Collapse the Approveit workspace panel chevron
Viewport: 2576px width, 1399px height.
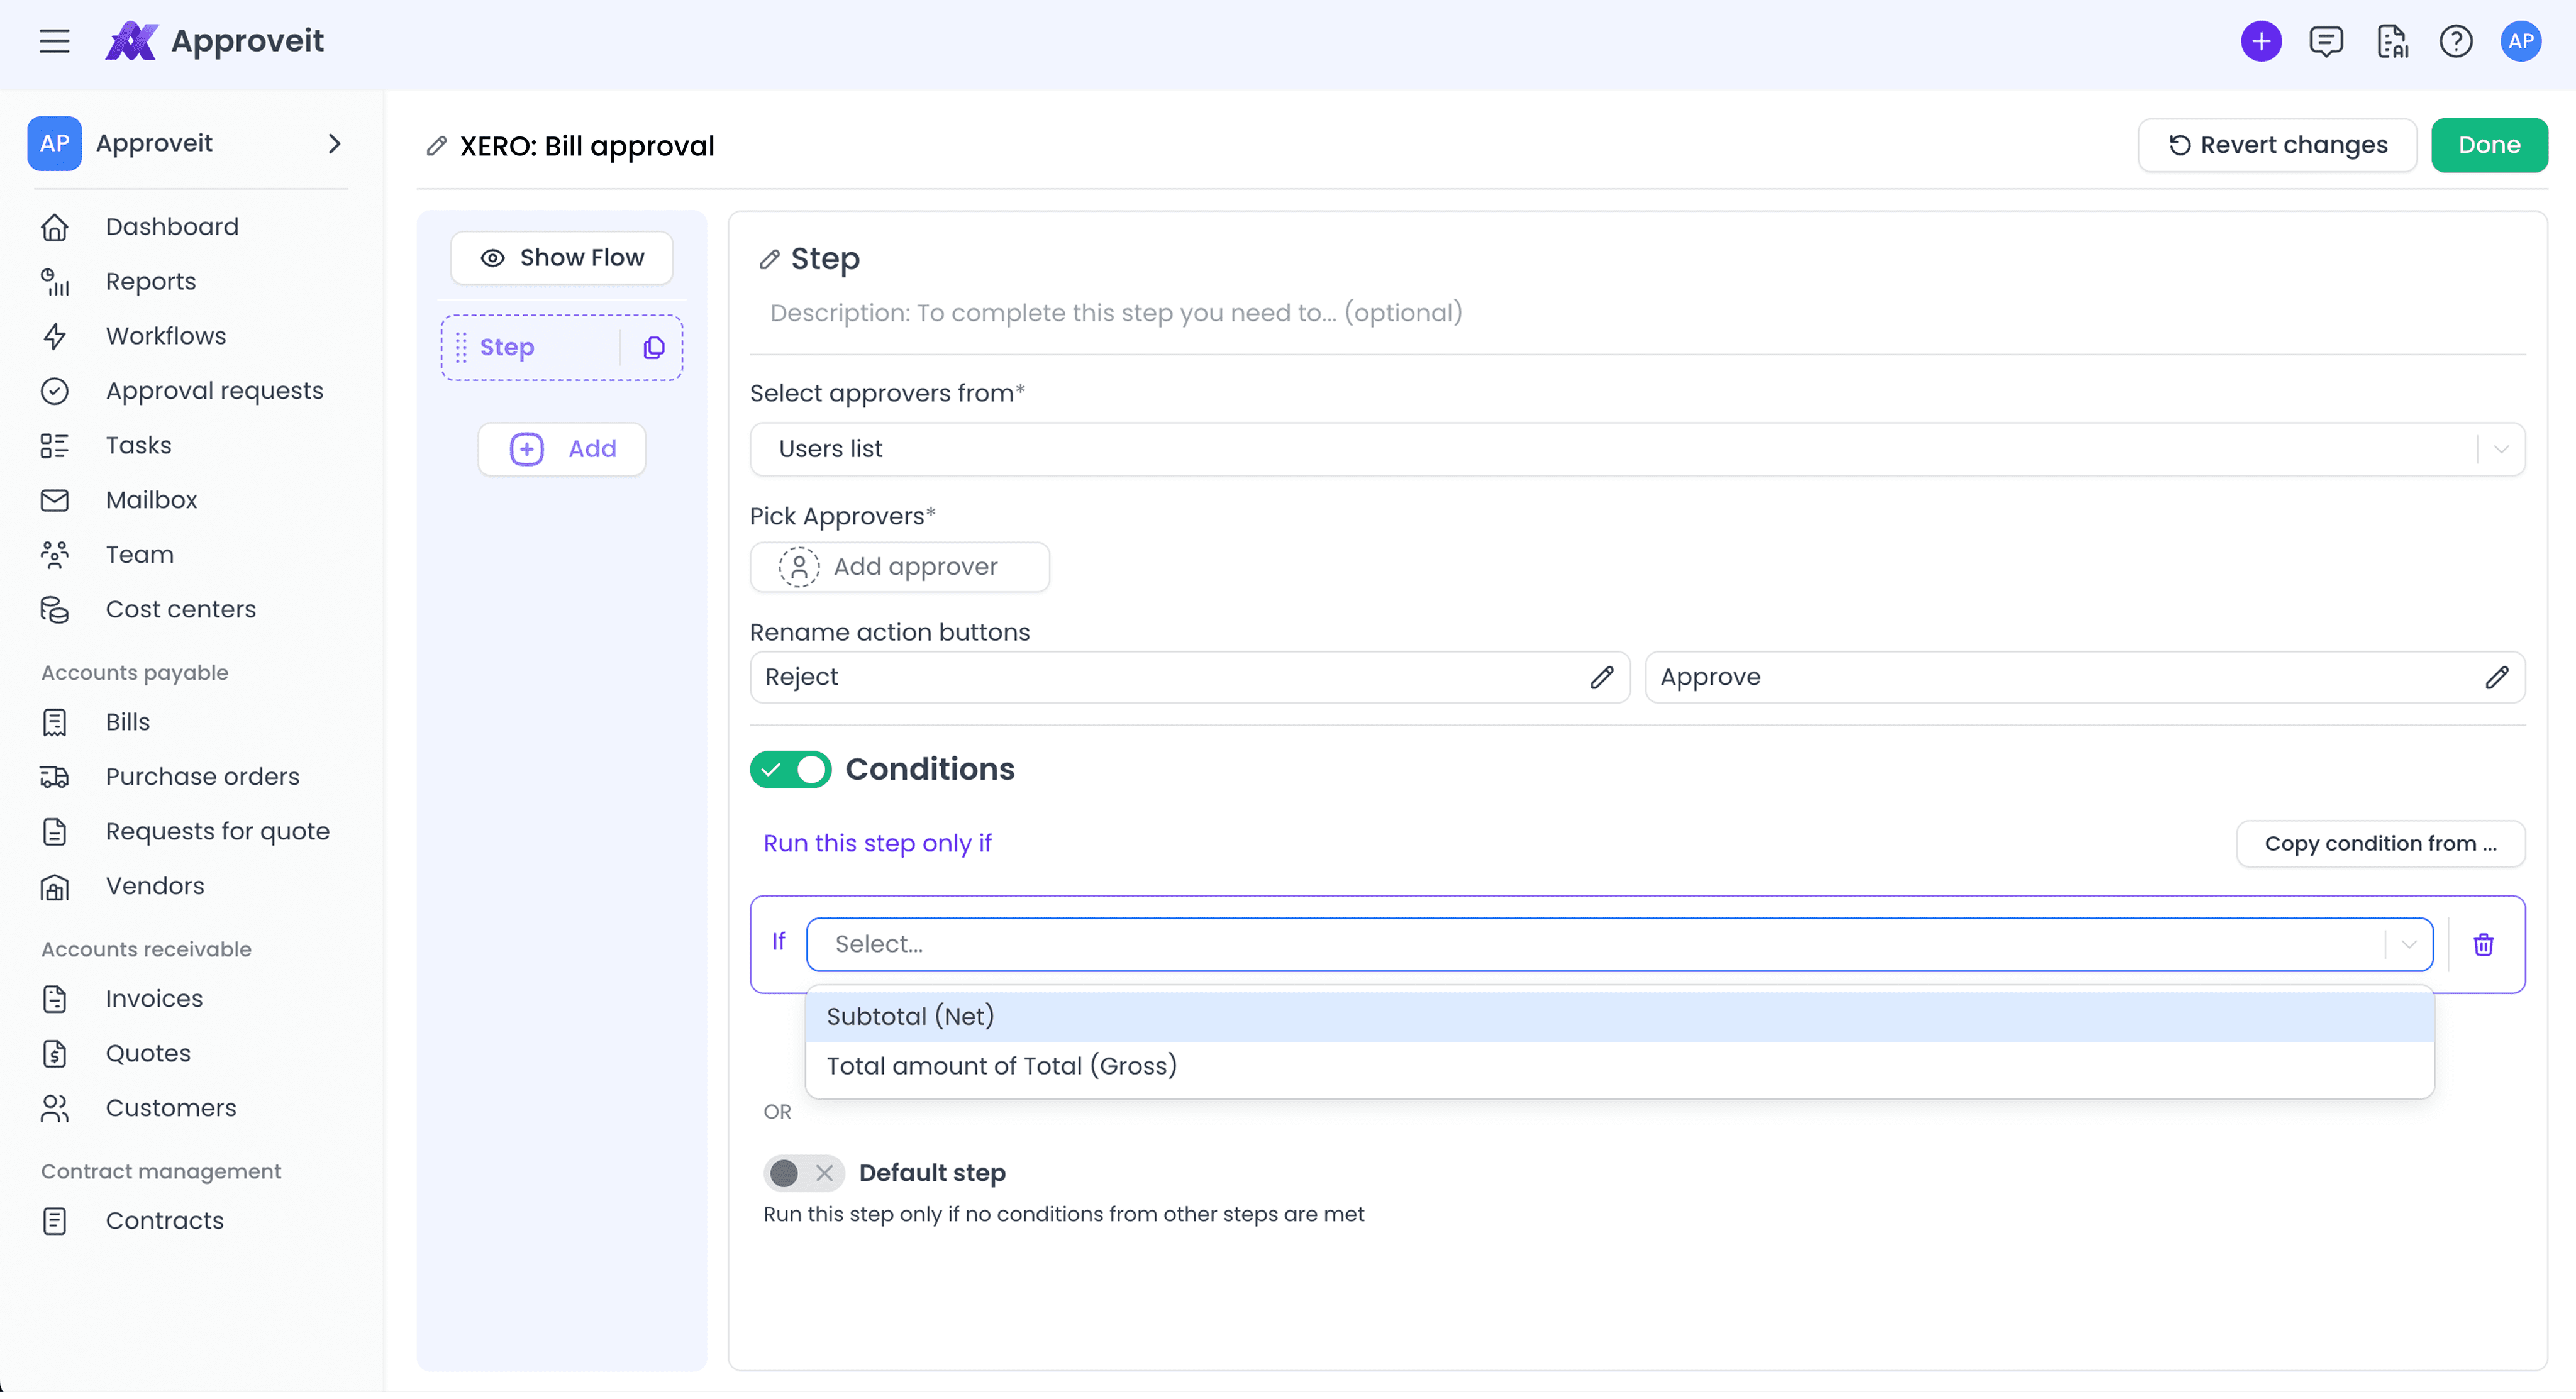tap(334, 144)
